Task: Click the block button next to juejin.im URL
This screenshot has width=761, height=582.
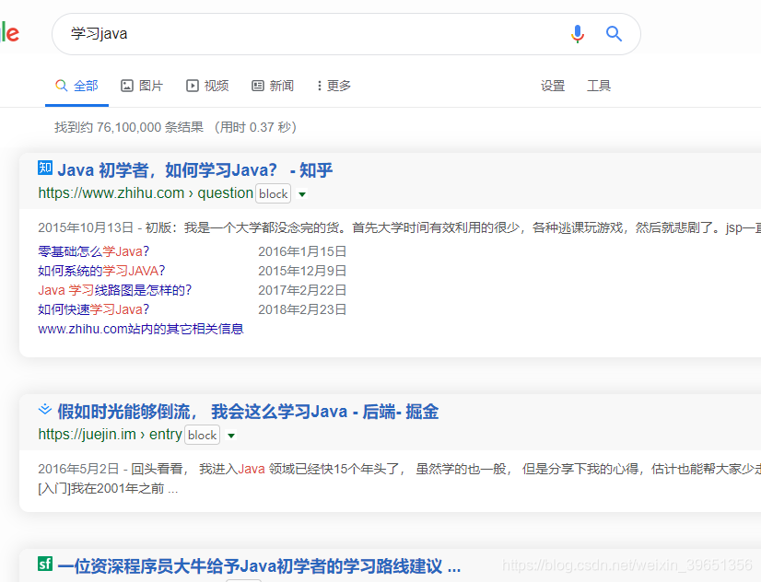Action: click(x=203, y=435)
